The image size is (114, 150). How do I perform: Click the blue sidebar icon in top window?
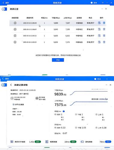(x=4, y=9)
